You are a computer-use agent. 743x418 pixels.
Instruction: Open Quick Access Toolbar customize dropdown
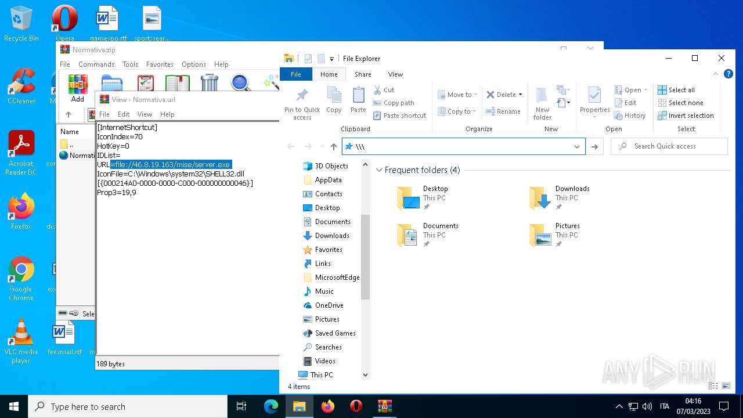click(331, 59)
